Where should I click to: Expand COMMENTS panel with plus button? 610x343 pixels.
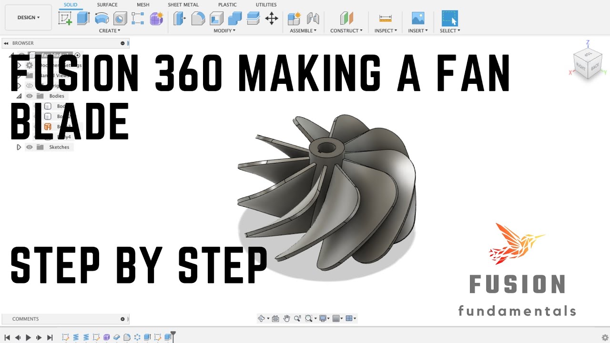122,319
